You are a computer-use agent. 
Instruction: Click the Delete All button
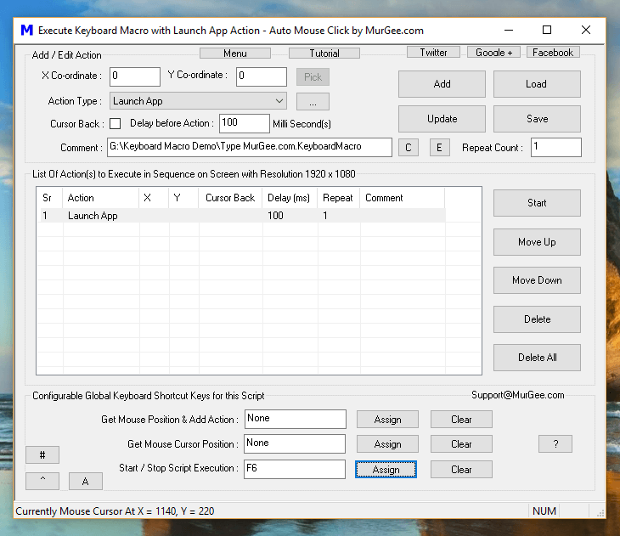click(x=537, y=358)
